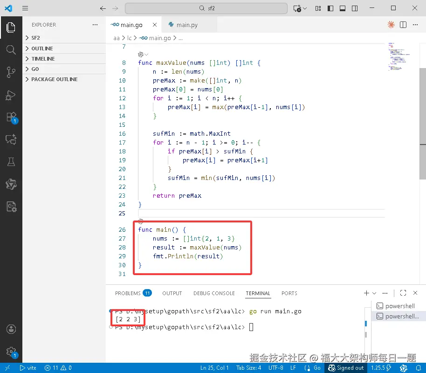Switch to the OUTPUT panel tab
This screenshot has width=426, height=373.
click(172, 293)
